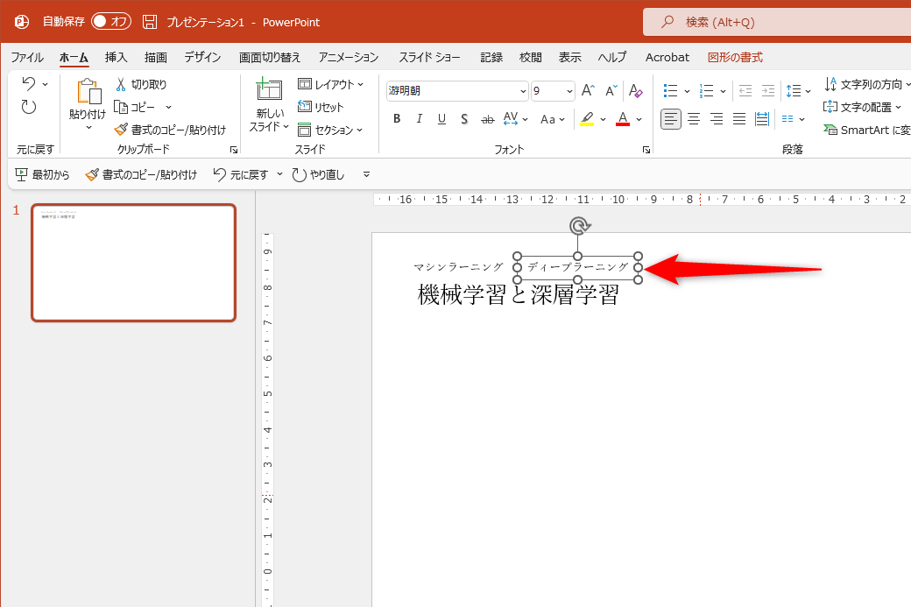Viewport: 911px width, 607px height.
Task: Toggle bold formatting
Action: tap(397, 119)
